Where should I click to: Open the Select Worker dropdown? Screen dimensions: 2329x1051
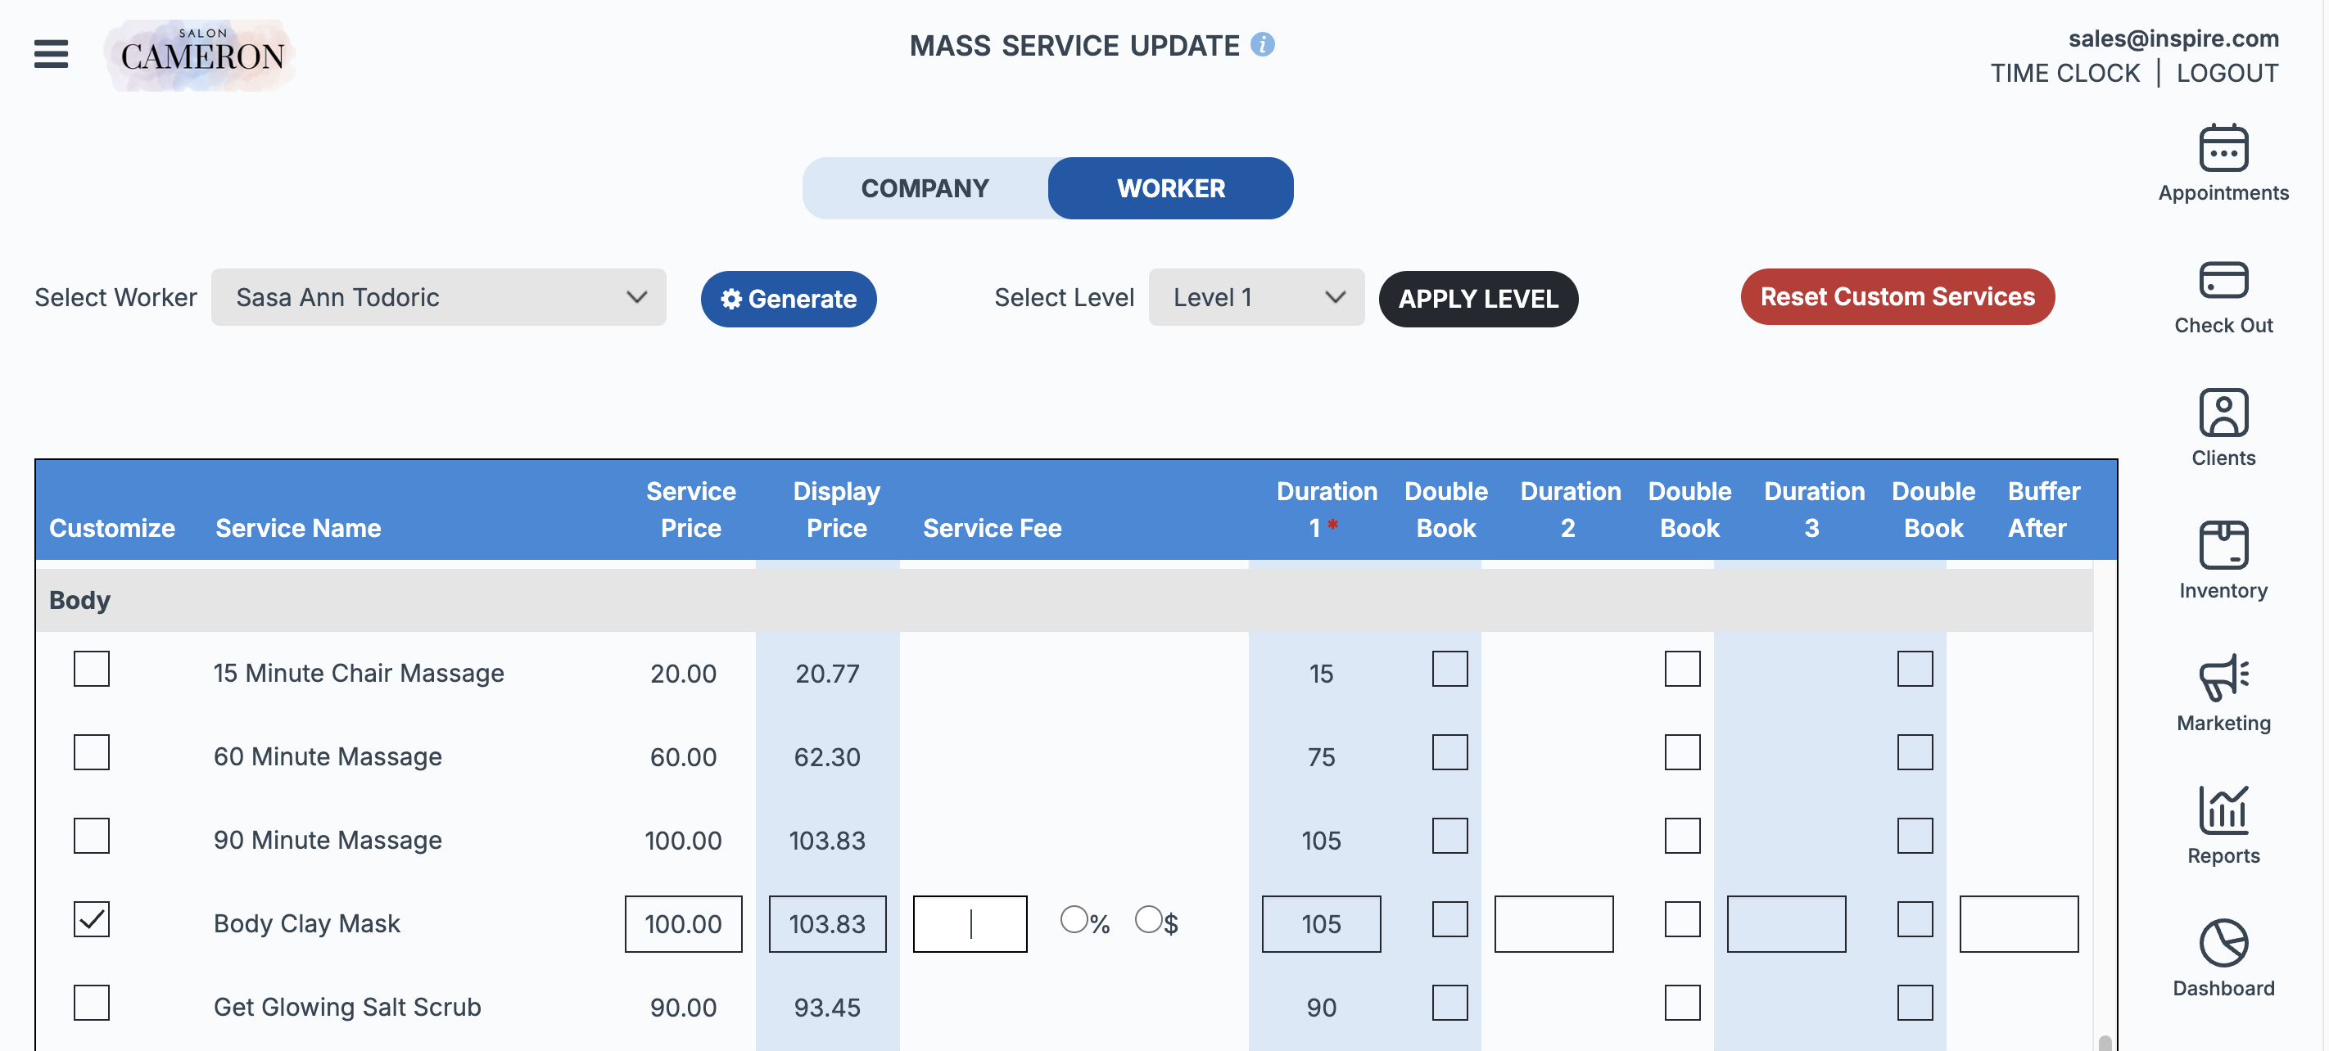point(438,297)
